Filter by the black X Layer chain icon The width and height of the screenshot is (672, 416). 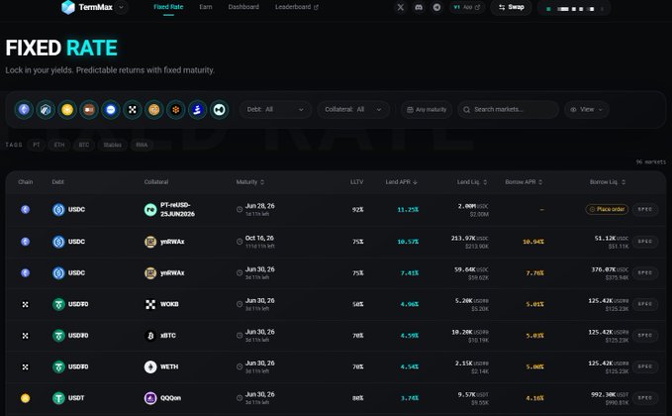(133, 110)
